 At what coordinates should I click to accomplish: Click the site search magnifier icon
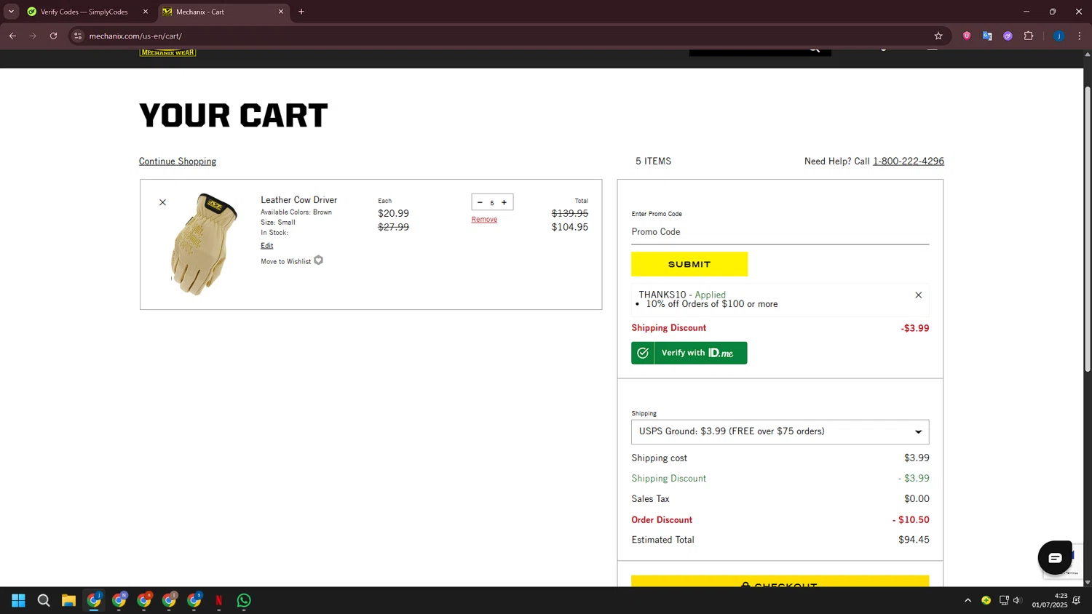(x=815, y=50)
